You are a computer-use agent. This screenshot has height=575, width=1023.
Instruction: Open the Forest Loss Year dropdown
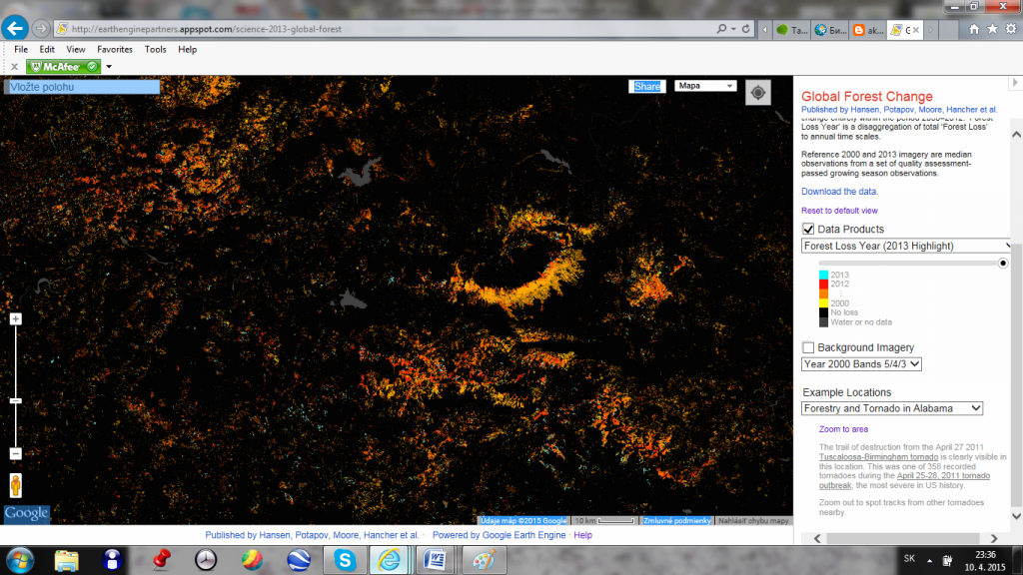[905, 246]
